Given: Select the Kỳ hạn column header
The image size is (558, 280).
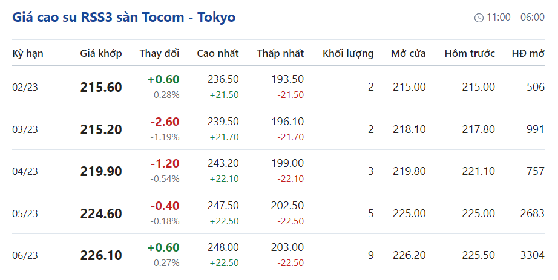Looking at the screenshot, I should pos(28,53).
